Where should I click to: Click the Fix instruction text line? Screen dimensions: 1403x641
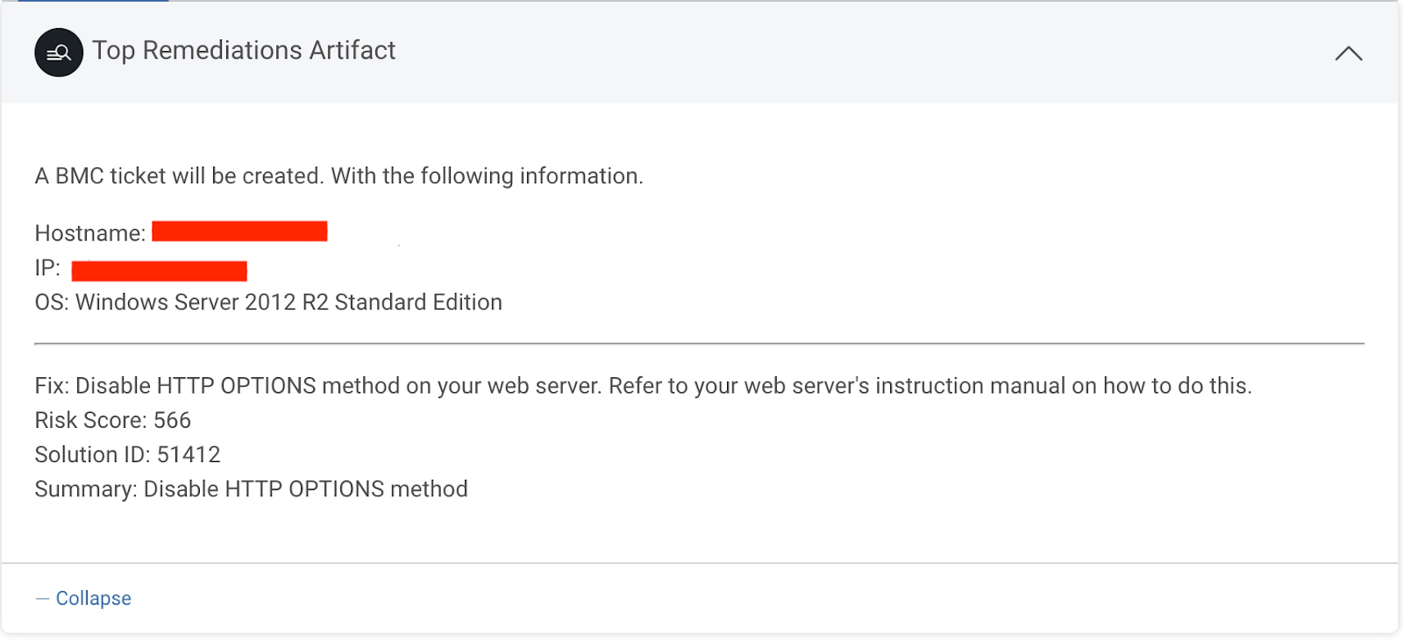643,386
